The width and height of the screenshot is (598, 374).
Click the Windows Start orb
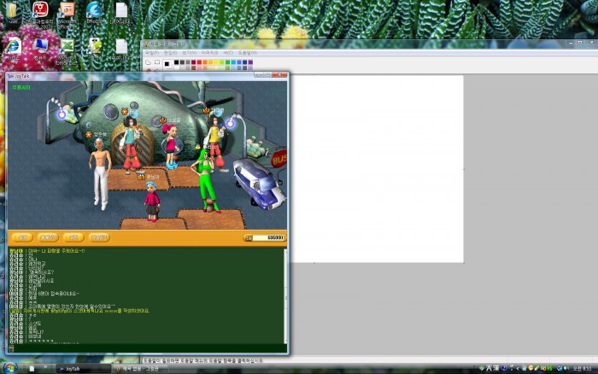pyautogui.click(x=10, y=368)
